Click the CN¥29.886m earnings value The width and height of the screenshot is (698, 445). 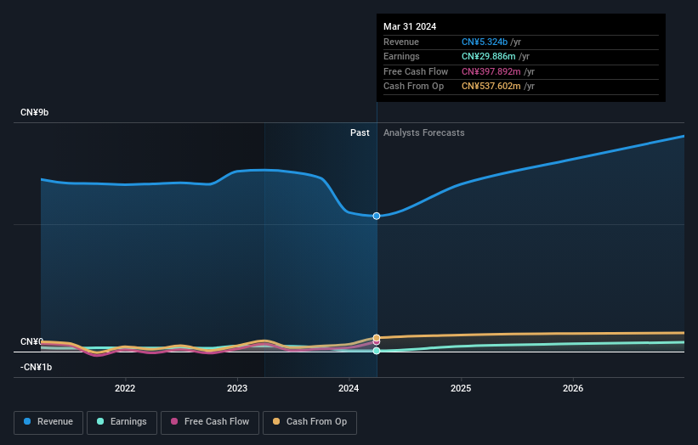click(x=488, y=56)
